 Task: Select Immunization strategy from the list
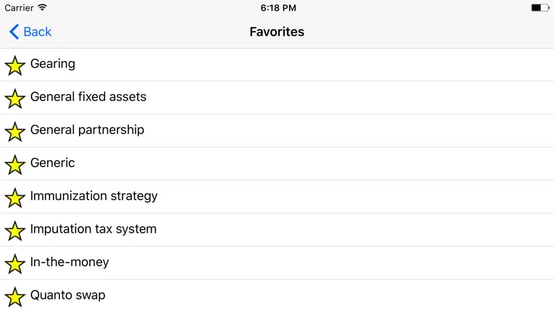coord(277,197)
